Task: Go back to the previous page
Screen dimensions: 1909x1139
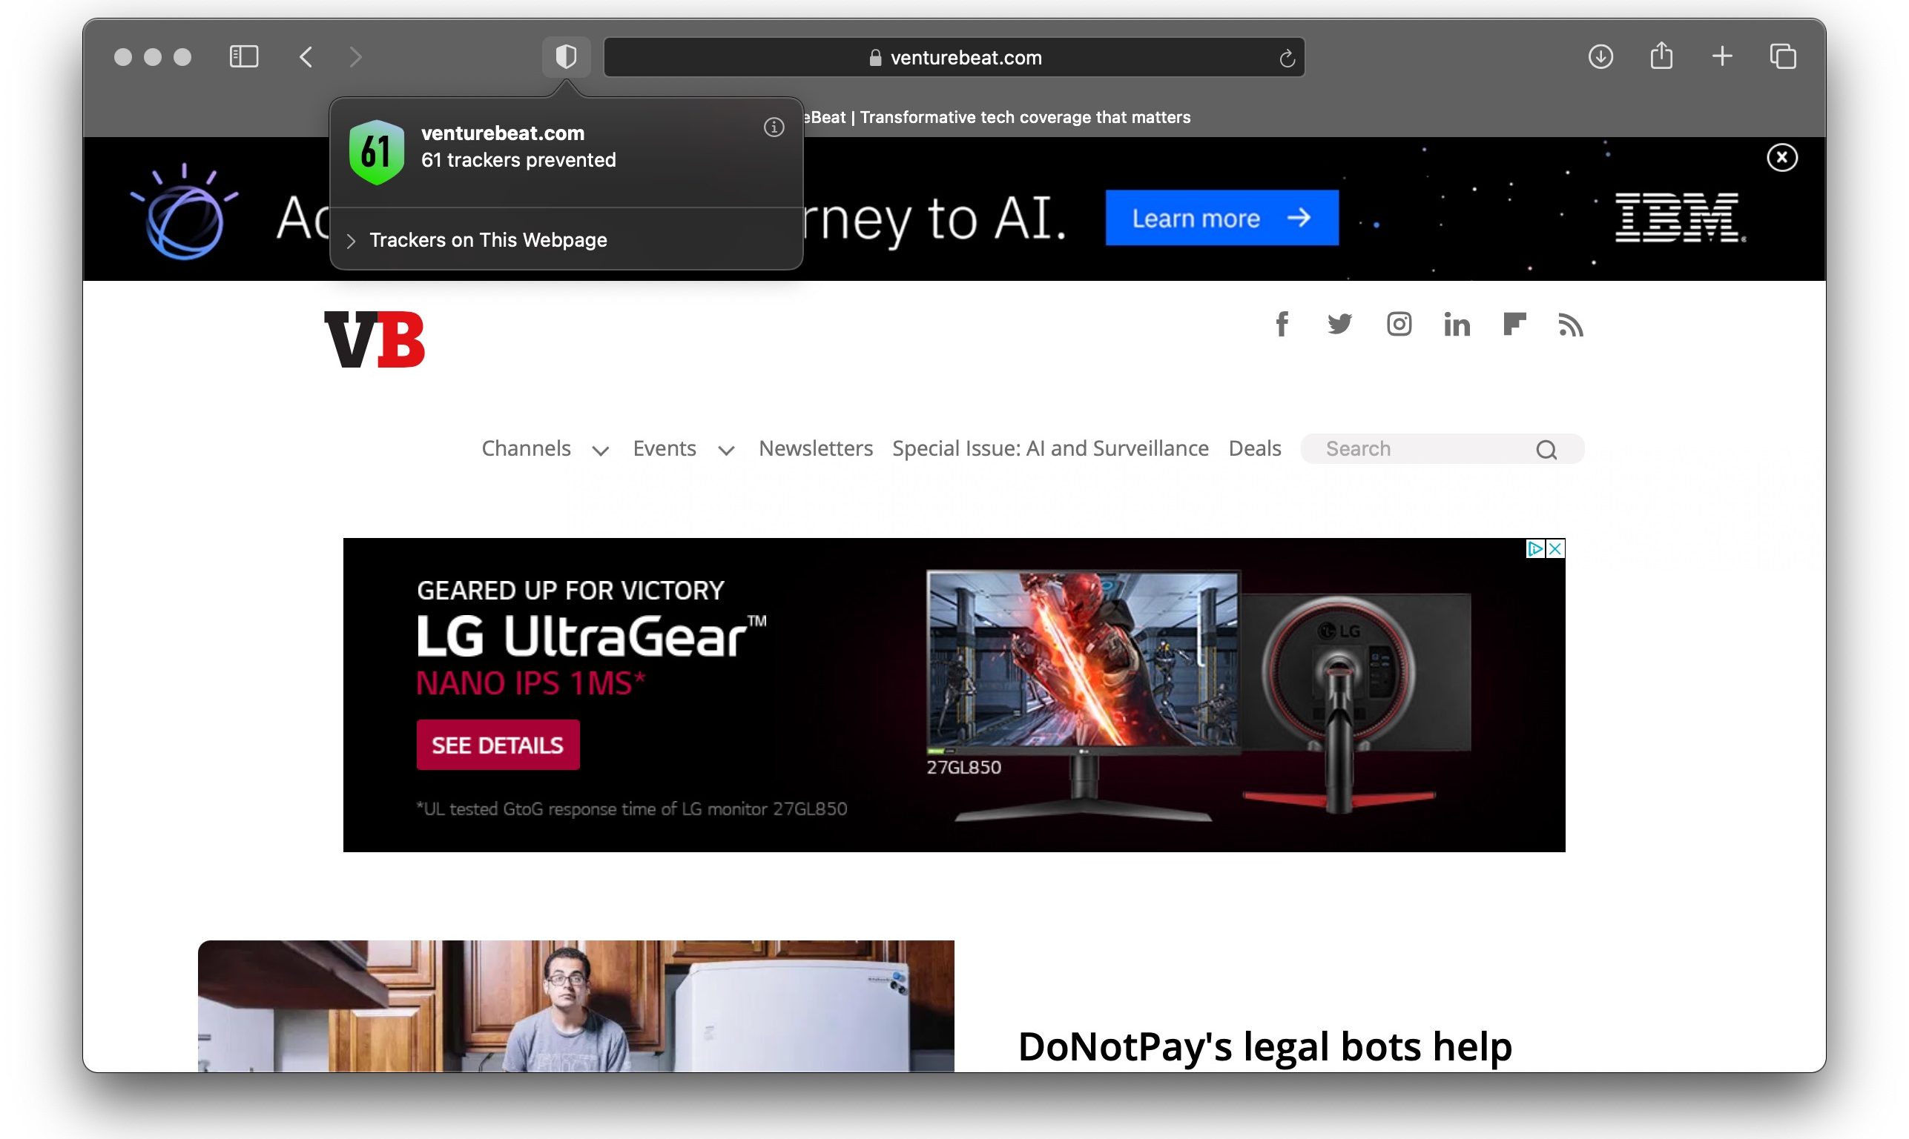Action: tap(306, 57)
